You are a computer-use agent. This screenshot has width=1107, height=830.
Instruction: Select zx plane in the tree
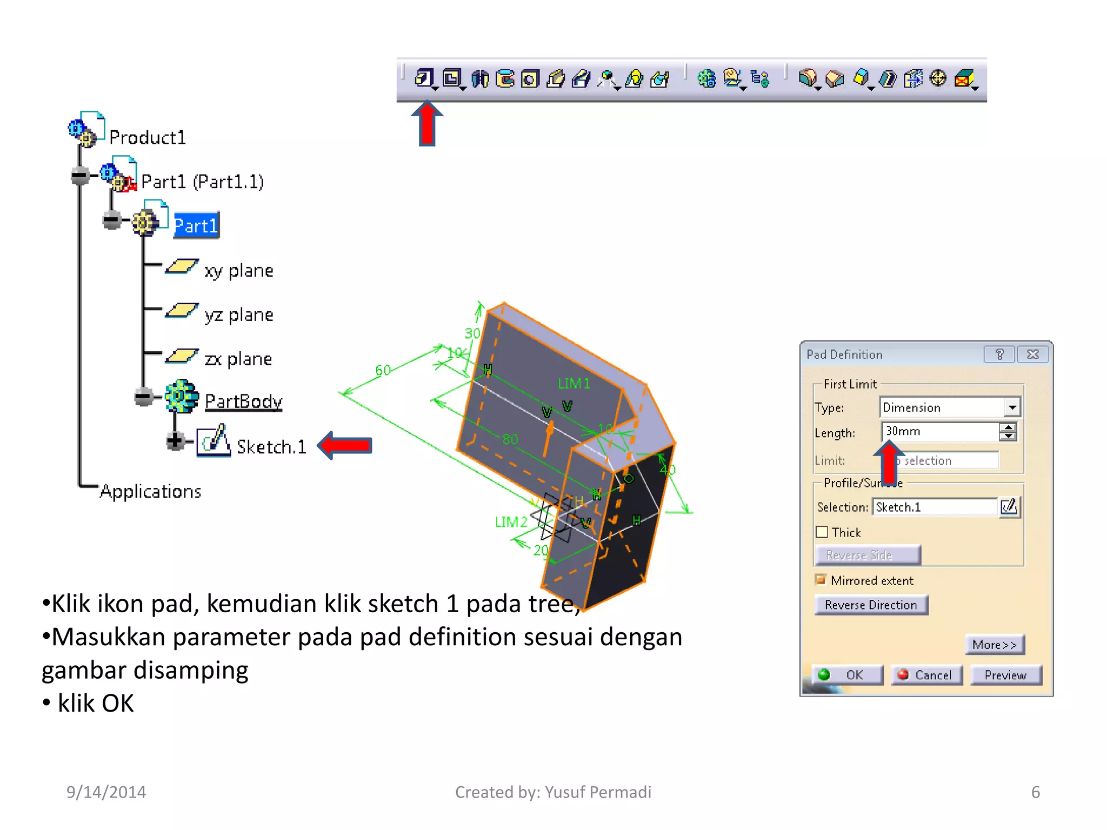[238, 359]
